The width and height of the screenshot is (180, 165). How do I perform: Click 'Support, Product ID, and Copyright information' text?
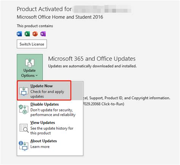[129, 98]
